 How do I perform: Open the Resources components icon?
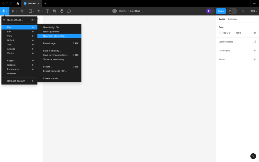pyautogui.click(x=55, y=11)
